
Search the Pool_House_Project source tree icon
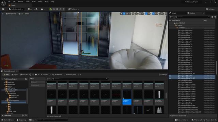(26, 79)
